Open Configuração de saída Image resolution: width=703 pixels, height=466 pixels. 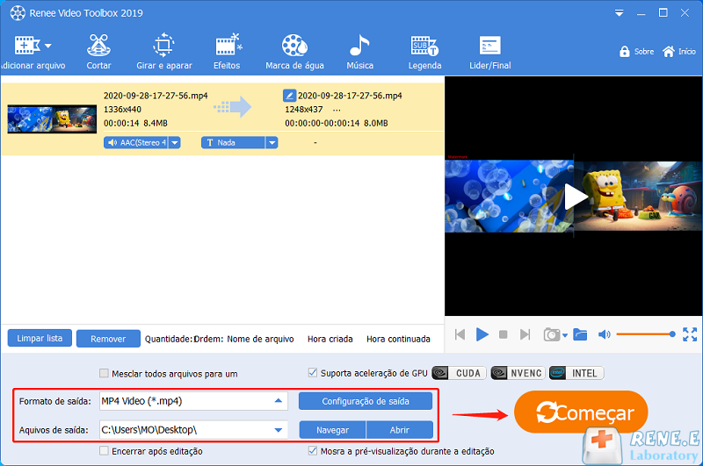(x=366, y=401)
